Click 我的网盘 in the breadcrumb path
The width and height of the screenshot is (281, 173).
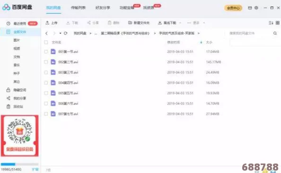point(80,33)
